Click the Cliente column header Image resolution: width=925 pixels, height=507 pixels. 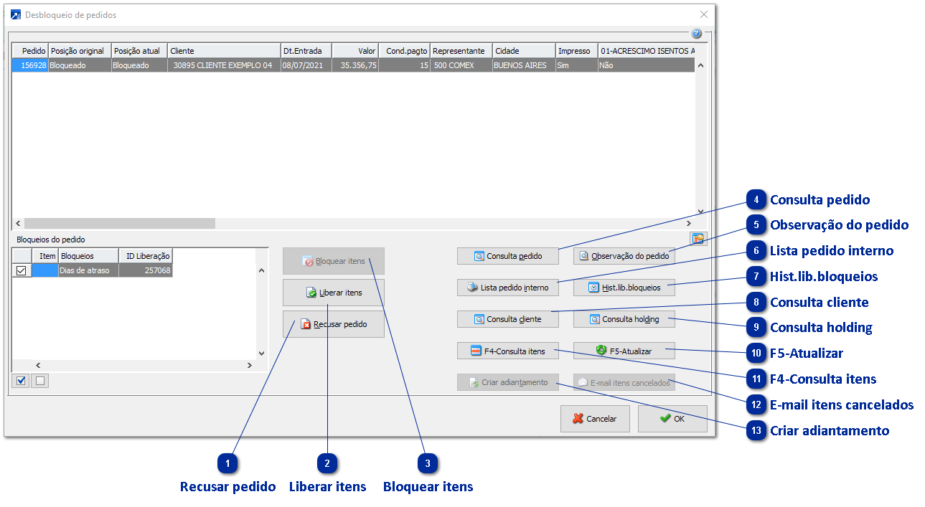(x=224, y=51)
